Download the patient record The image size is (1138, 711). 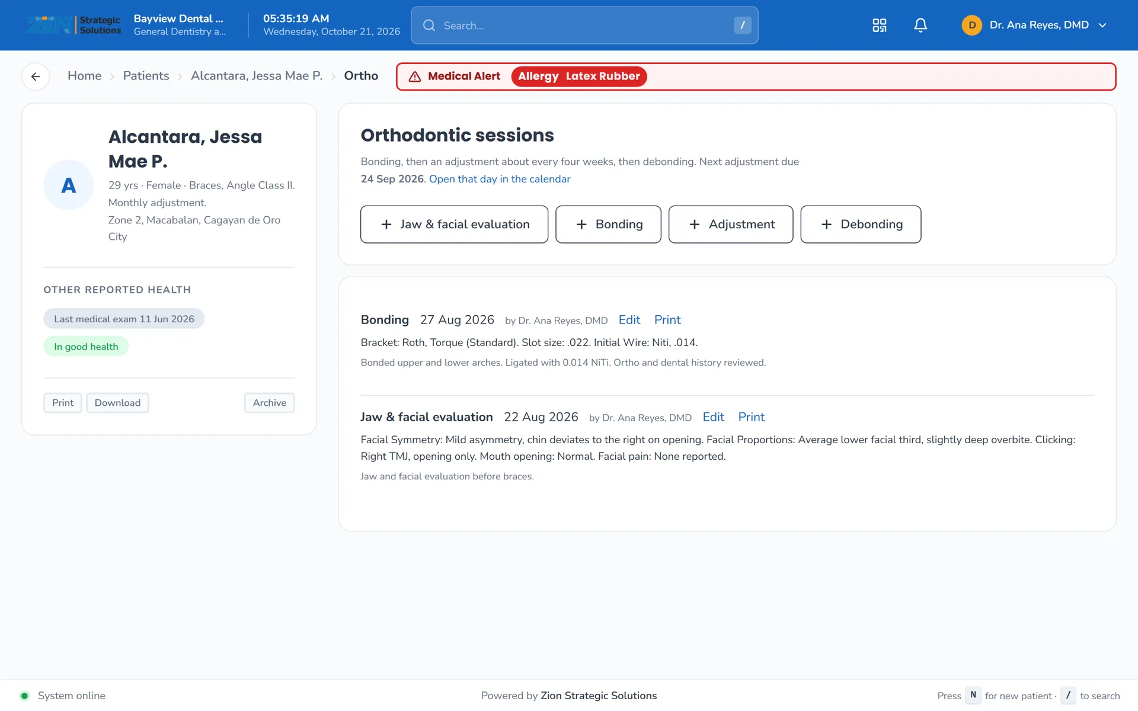click(x=117, y=403)
